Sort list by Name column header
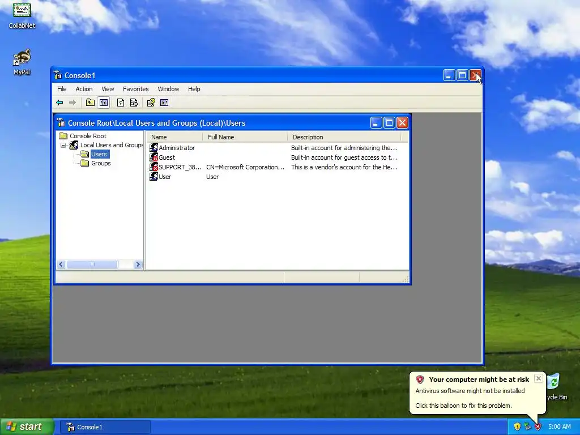 coord(174,137)
